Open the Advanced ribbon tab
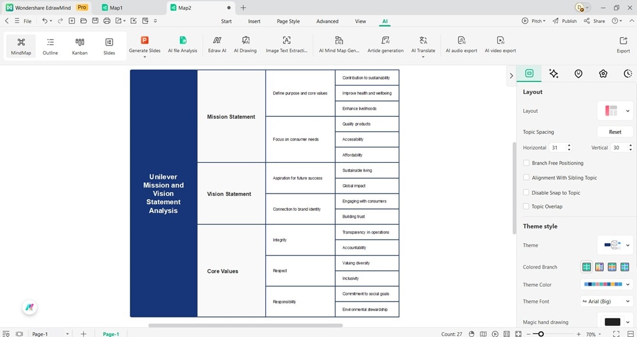Screen dimensions: 637x337 [x=327, y=21]
